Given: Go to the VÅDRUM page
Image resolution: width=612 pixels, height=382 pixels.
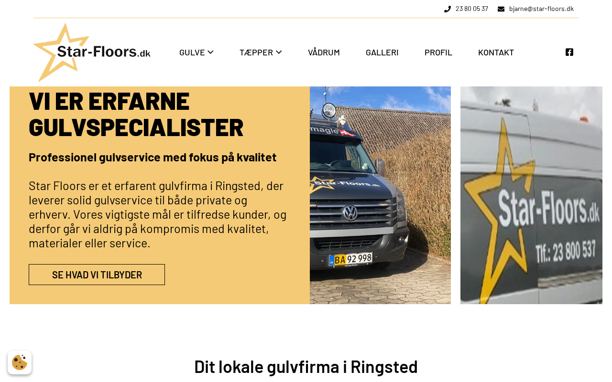Looking at the screenshot, I should (x=324, y=53).
